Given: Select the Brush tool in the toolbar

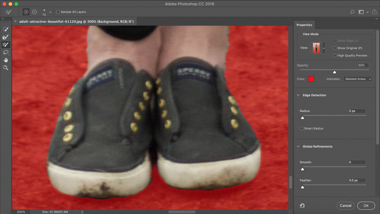Looking at the screenshot, I should coord(6,45).
